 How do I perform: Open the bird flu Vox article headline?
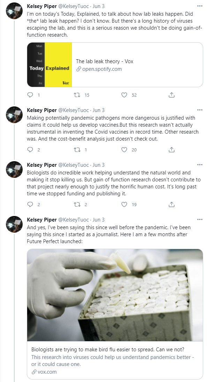click(108, 349)
